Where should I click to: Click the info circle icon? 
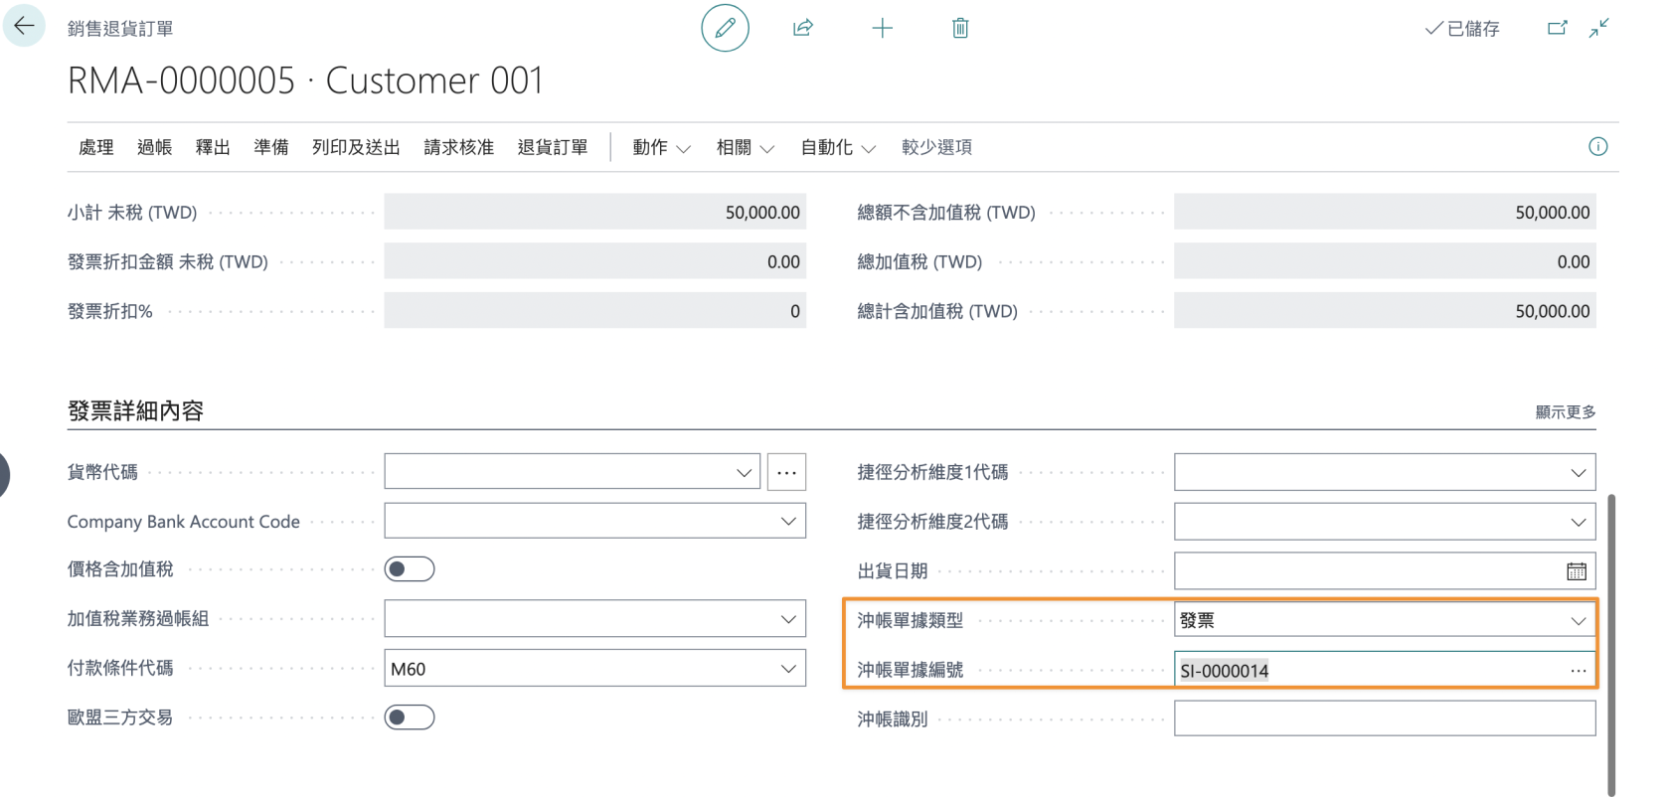(1598, 147)
